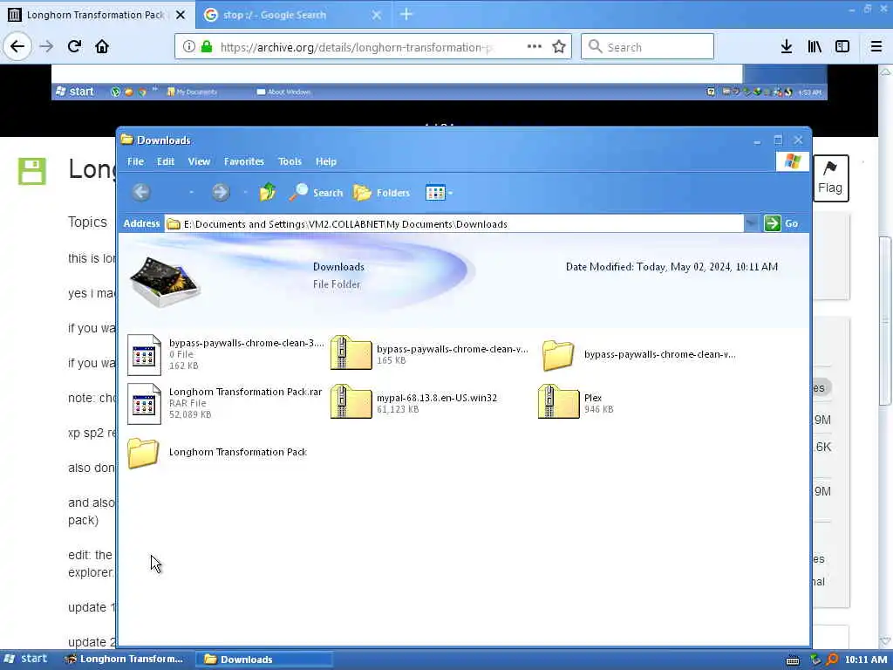Click the Flag button on archive.org page
893x670 pixels.
pyautogui.click(x=830, y=178)
